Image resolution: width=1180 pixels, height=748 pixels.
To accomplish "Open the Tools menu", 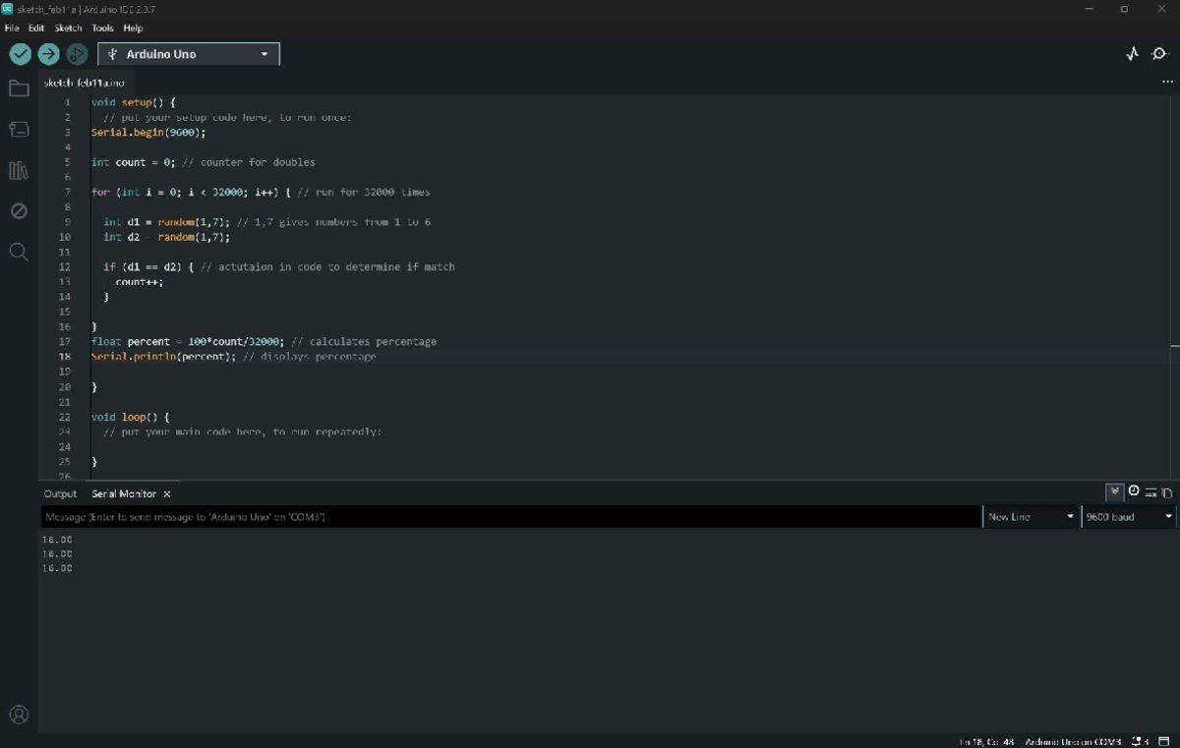I will pos(102,28).
